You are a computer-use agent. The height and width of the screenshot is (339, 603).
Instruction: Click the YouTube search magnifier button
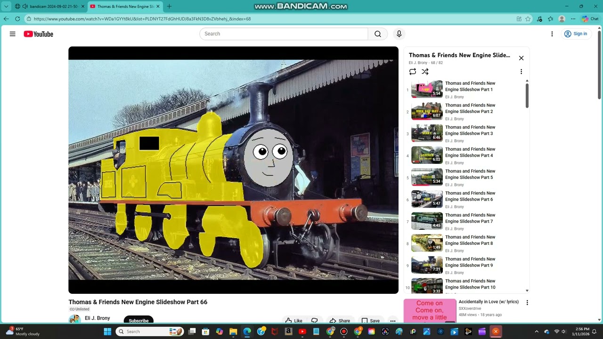tap(378, 34)
